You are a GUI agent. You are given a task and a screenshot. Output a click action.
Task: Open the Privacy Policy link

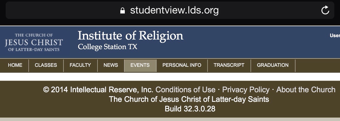(x=246, y=90)
